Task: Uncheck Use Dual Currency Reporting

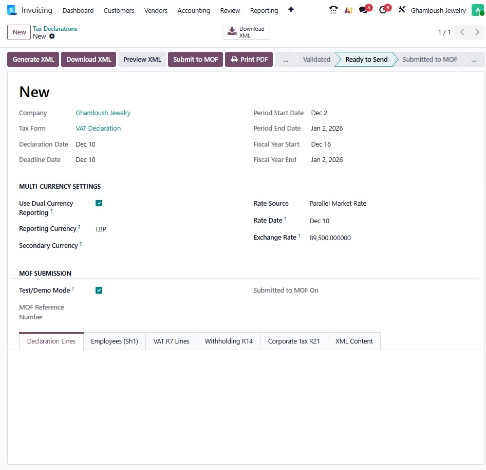Action: click(x=99, y=203)
